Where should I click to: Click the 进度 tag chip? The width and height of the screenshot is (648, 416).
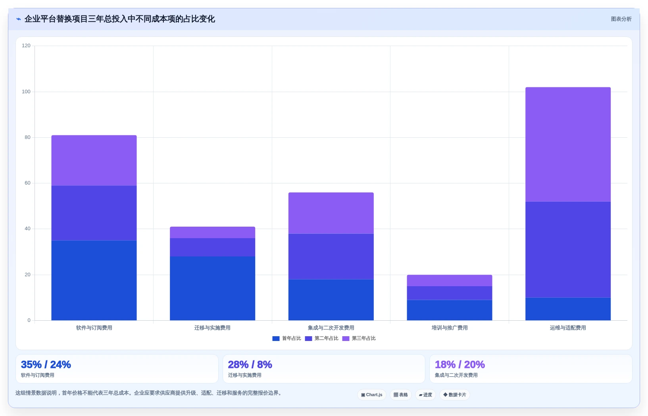pyautogui.click(x=425, y=395)
